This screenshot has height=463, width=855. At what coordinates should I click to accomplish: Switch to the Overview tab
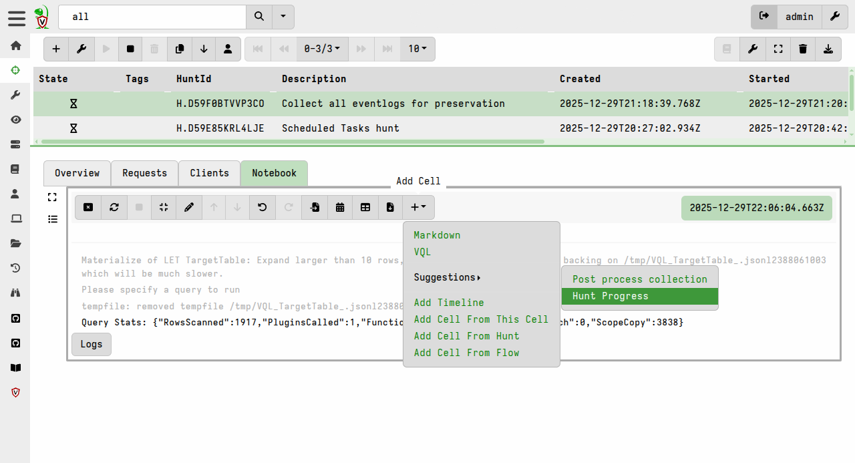(77, 173)
